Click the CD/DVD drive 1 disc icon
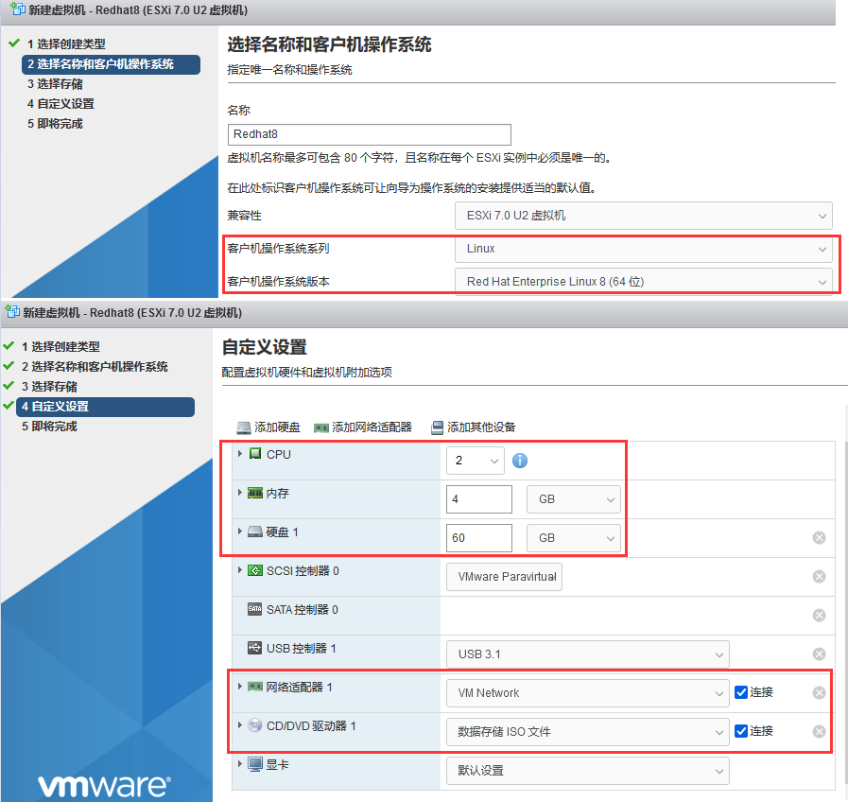848x802 pixels. click(x=255, y=725)
